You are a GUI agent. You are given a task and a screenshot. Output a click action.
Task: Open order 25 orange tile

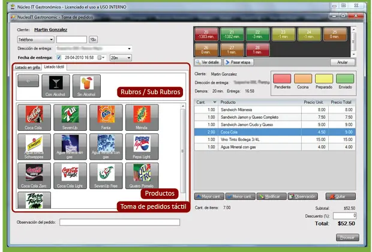pyautogui.click(x=335, y=34)
